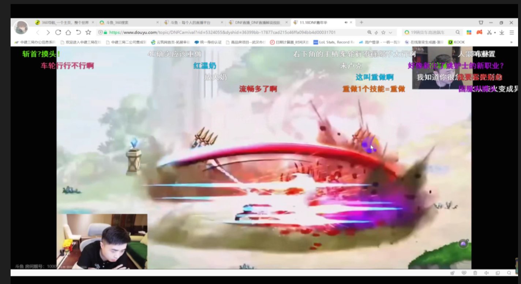Open 商品房项目 bookmark
Screen dimensions: 521x284
tap(247, 42)
